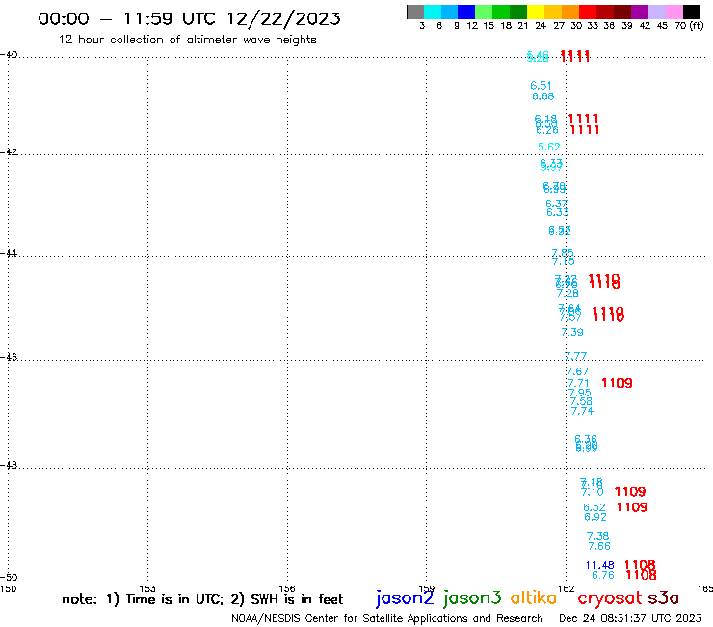Click the wave height value 7.74

click(x=582, y=411)
